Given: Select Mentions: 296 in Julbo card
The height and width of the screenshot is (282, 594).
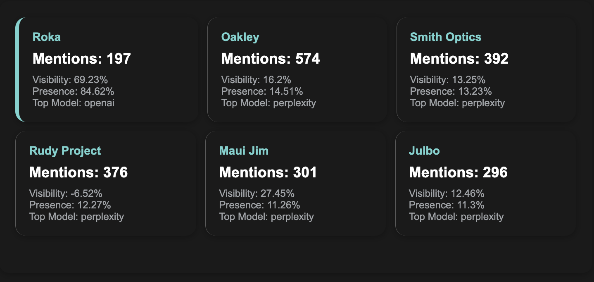Looking at the screenshot, I should coord(458,172).
